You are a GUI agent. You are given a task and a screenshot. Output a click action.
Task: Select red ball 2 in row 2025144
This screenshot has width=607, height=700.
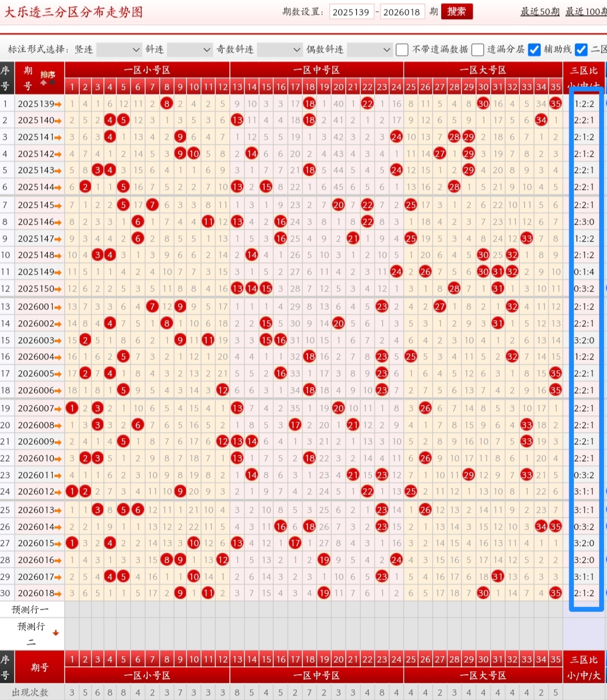point(85,187)
